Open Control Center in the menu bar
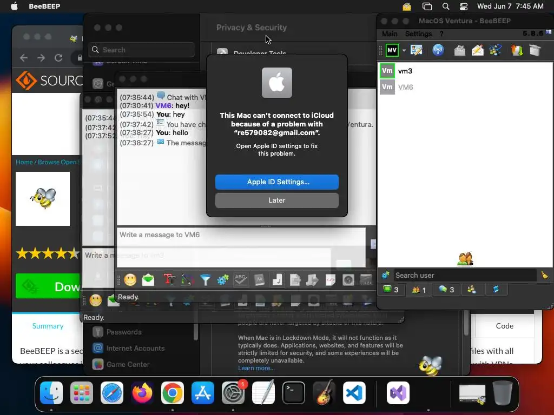Screen dimensions: 554x415 (464, 6)
